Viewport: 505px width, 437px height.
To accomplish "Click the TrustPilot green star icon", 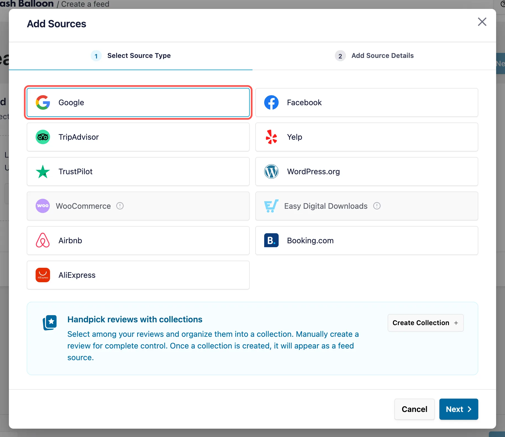I will (x=43, y=171).
